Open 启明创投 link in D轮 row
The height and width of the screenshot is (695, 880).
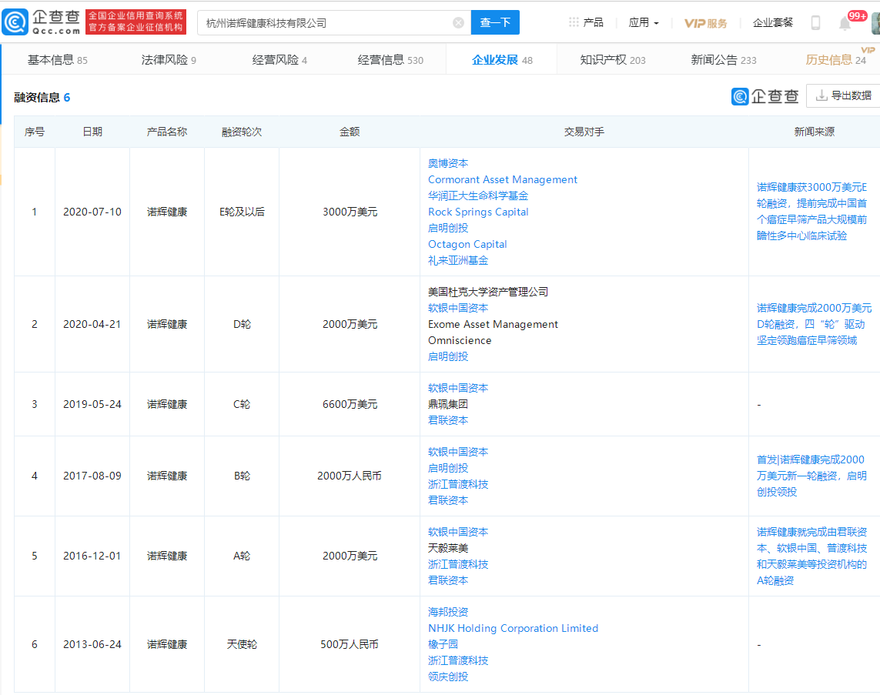(x=448, y=357)
